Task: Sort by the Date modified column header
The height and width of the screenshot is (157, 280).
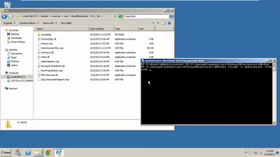Action: tap(101, 29)
